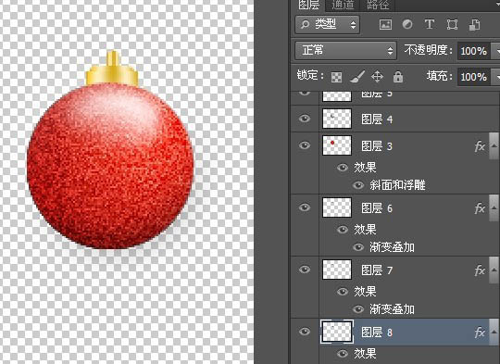Click the gold ornament cap on canvas
This screenshot has width=500, height=364.
point(112,69)
